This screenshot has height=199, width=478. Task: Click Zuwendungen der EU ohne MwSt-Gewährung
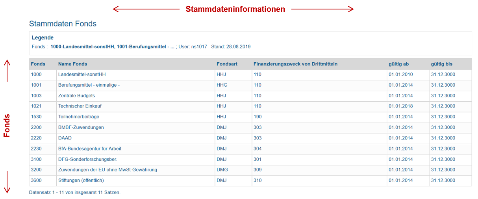tap(107, 170)
